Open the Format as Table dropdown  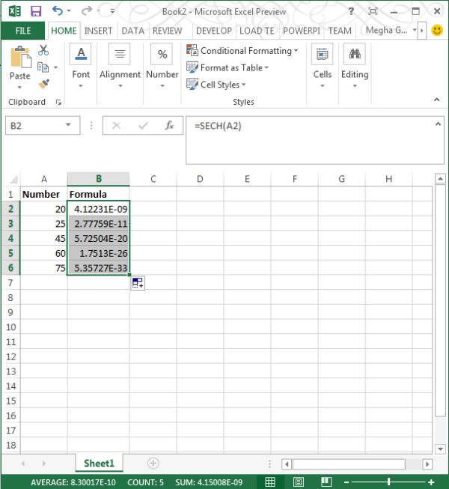(227, 67)
